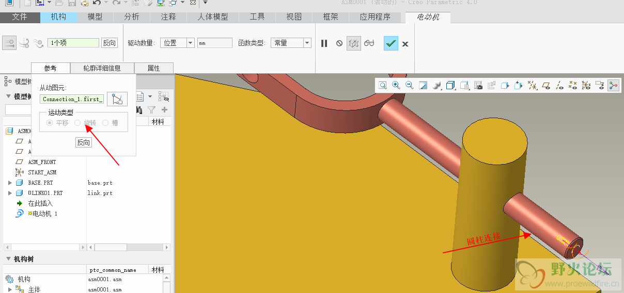Open saved orientations box icon
Screen dimensions: 624x293
click(x=450, y=85)
